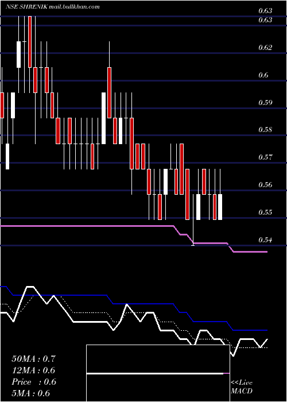Image resolution: width=287 pixels, height=402 pixels.
Task: Click the 50MA : 0.7 readout
Action: coord(33,359)
